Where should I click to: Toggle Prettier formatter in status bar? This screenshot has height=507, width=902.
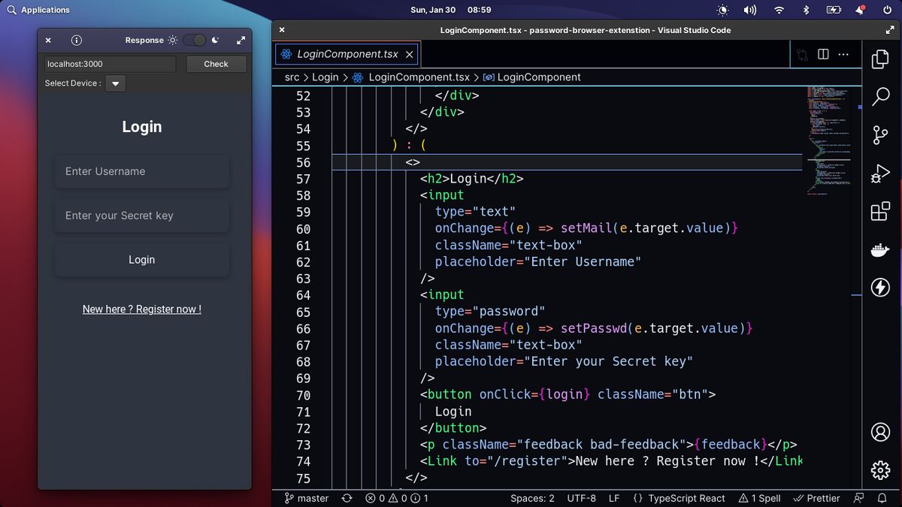(x=817, y=498)
